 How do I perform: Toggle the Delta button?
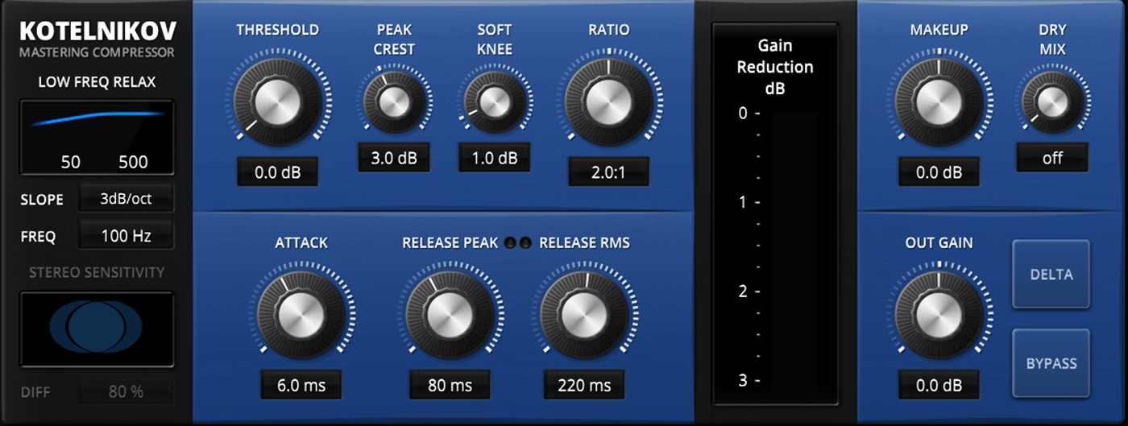point(1051,275)
